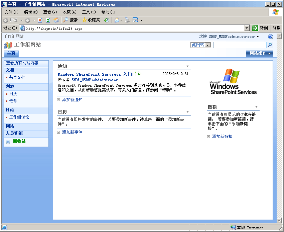284x232 pixels.
Task: Click the 列表 quick launch heading
Action: coord(10,86)
